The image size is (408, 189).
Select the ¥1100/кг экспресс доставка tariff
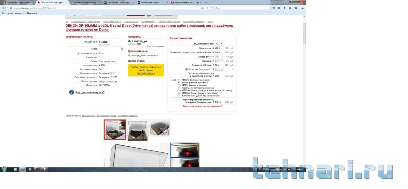tap(178, 80)
